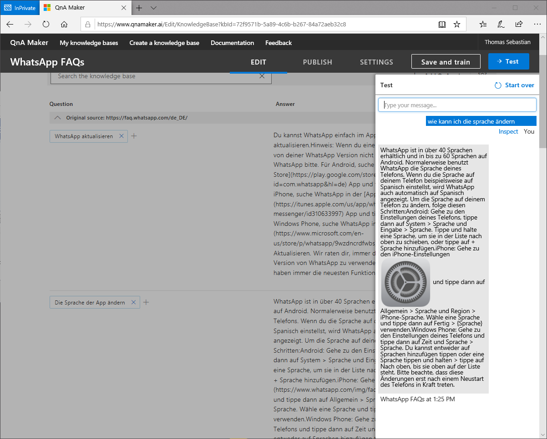Open the browser share icon
This screenshot has height=439, width=547.
(x=519, y=25)
